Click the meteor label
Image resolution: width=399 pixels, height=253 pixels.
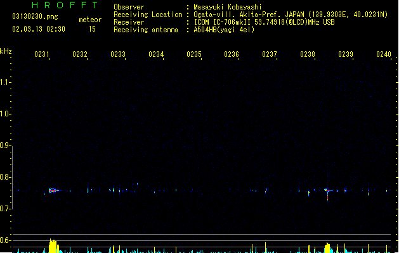pyautogui.click(x=90, y=20)
